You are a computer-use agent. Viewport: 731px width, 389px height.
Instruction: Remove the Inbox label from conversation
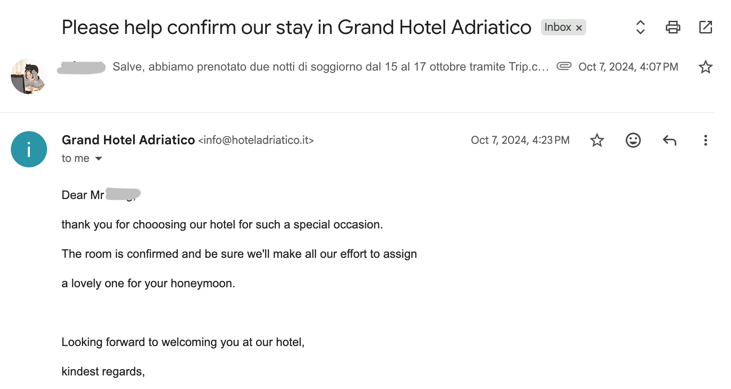pos(579,28)
